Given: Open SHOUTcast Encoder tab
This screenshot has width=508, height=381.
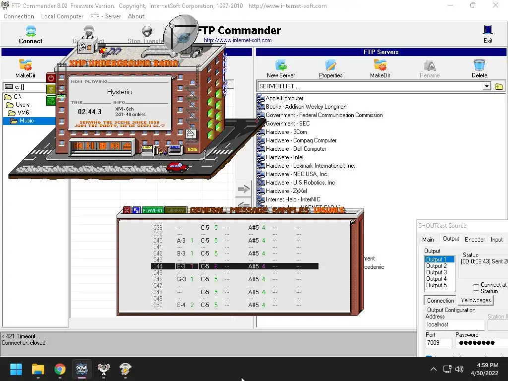Looking at the screenshot, I should (x=475, y=240).
